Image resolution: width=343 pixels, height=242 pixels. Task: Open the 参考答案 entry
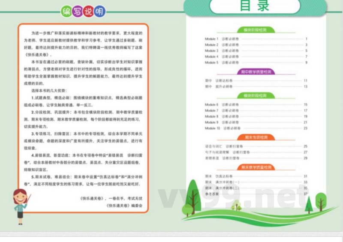[x=256, y=194]
